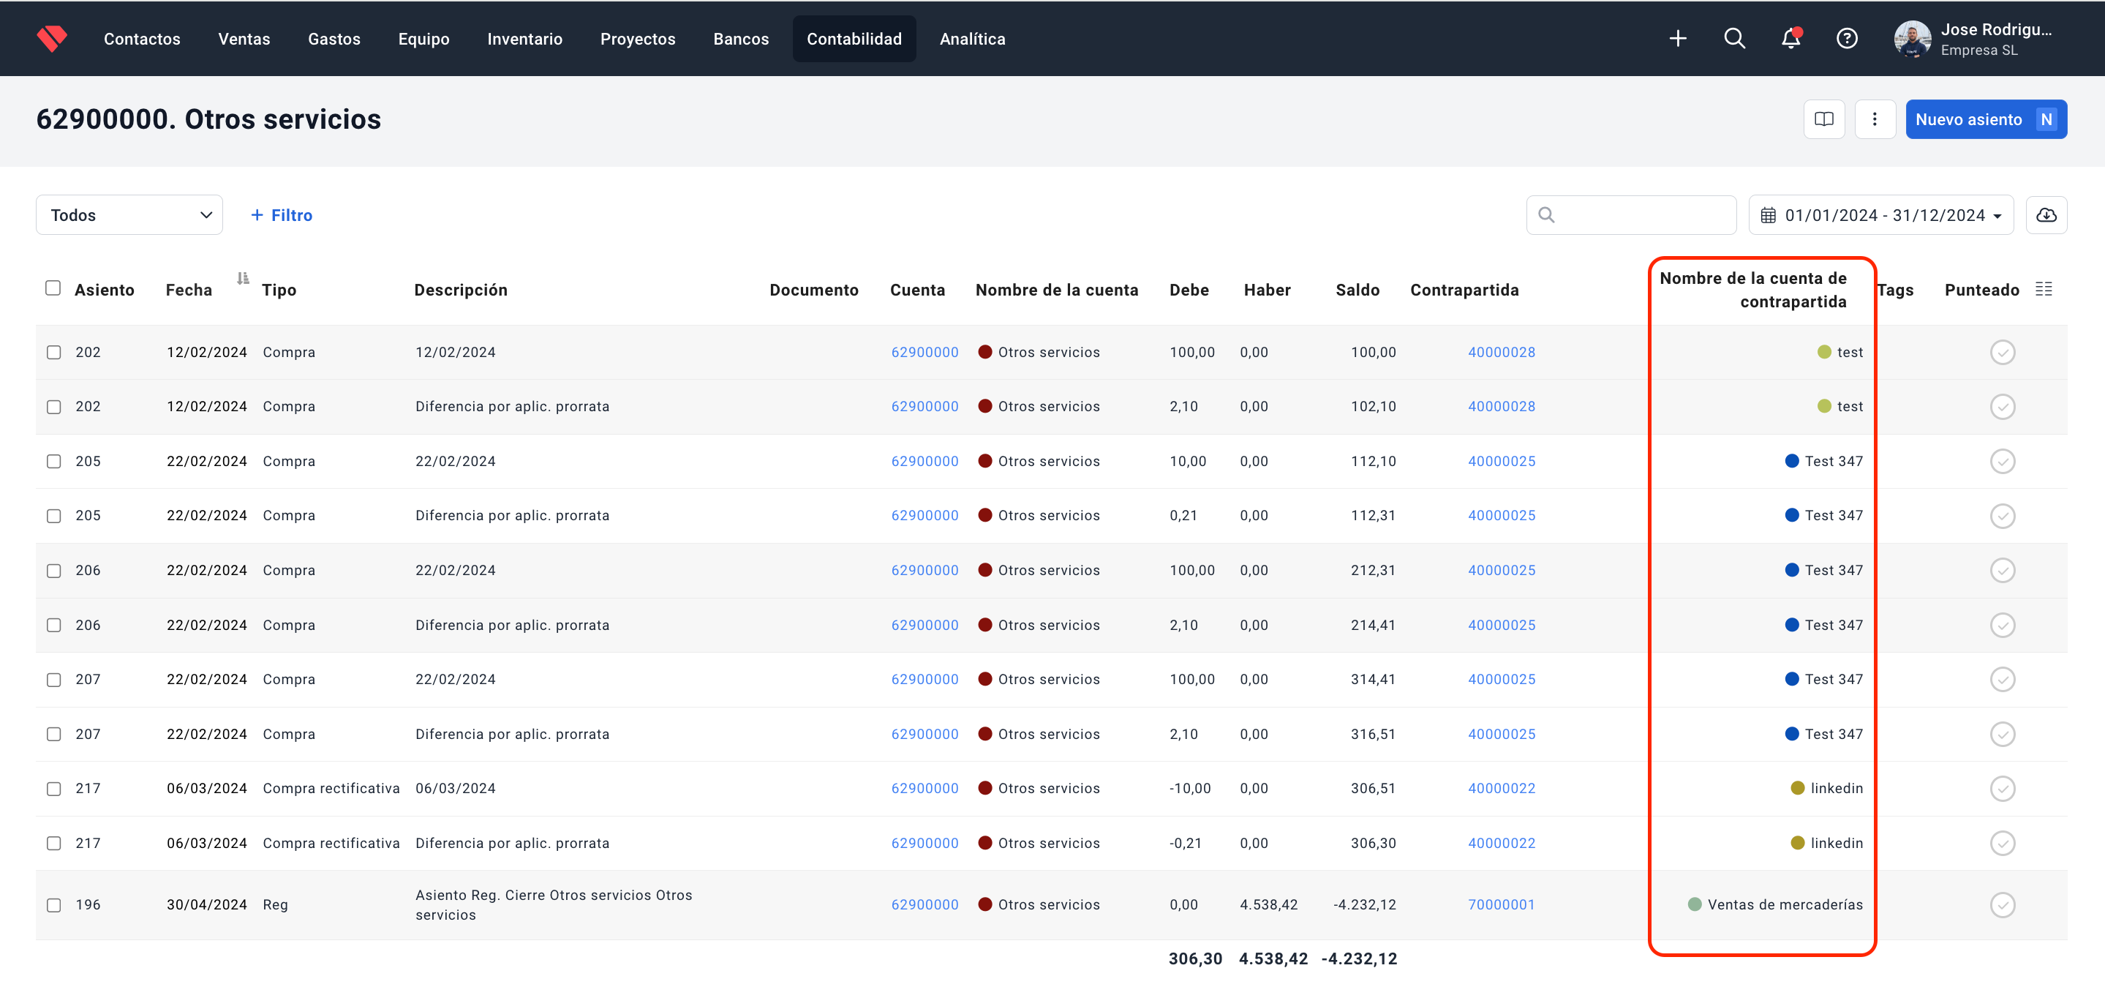Open the Contactos menu

coord(142,39)
